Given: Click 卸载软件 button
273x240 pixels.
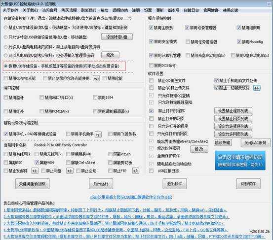Looking at the screenshot, I should (x=248, y=184).
